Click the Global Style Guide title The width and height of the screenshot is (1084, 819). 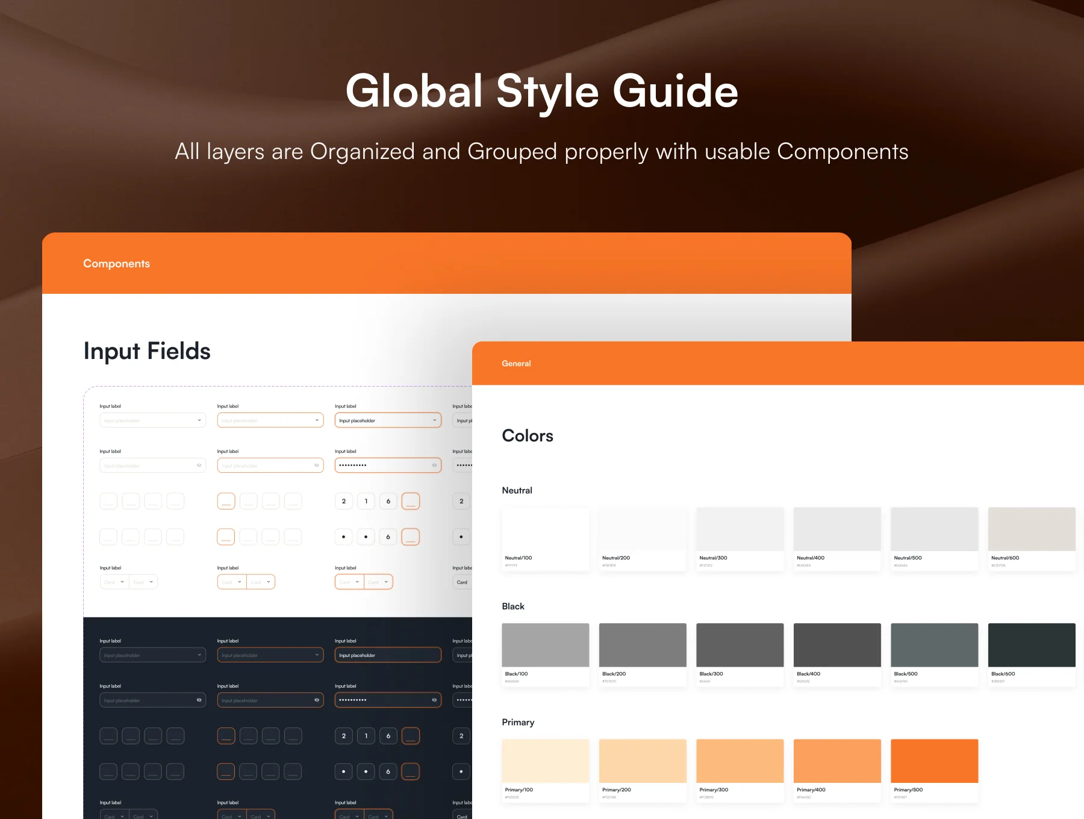(542, 92)
